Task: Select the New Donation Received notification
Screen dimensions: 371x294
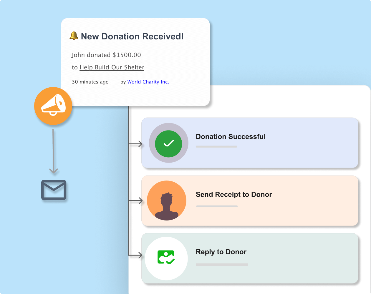Action: coord(135,62)
